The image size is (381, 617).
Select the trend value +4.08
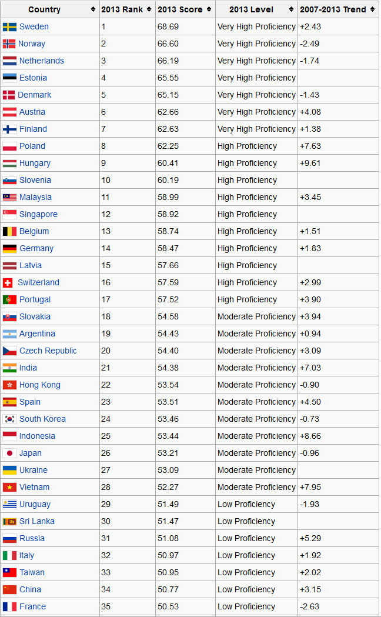click(310, 112)
